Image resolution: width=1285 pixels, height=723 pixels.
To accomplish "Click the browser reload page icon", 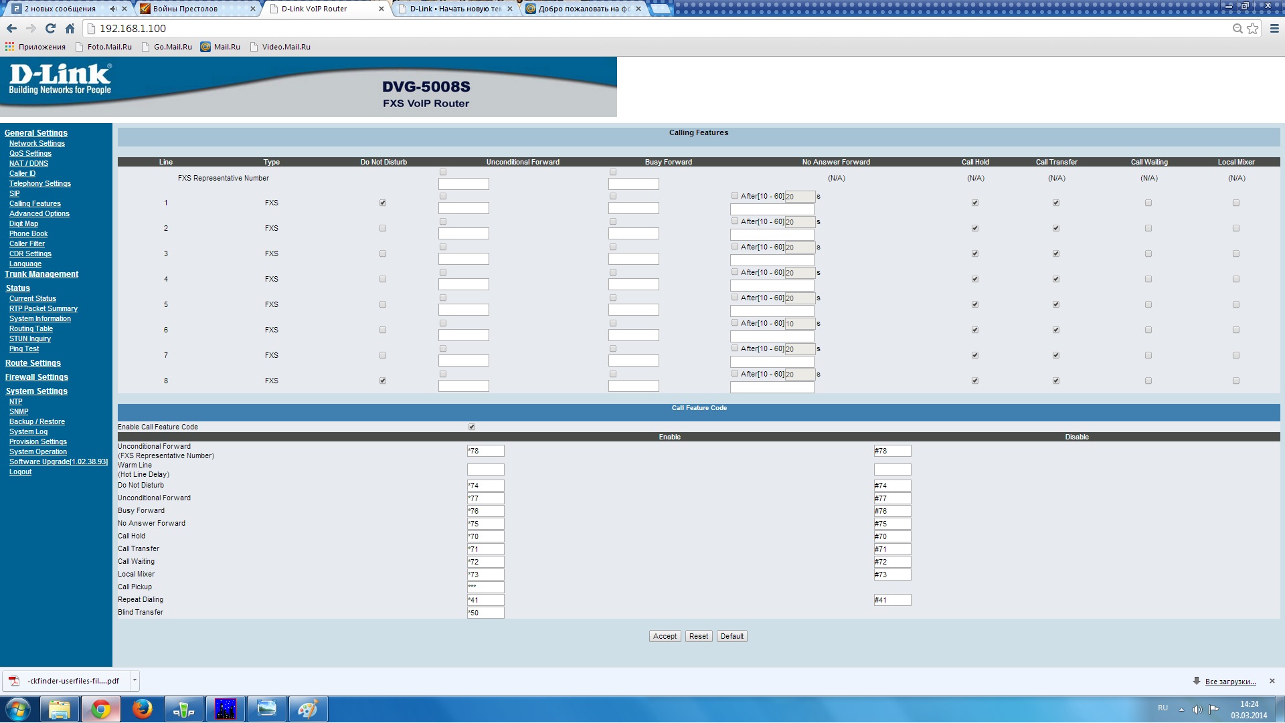I will click(x=50, y=28).
